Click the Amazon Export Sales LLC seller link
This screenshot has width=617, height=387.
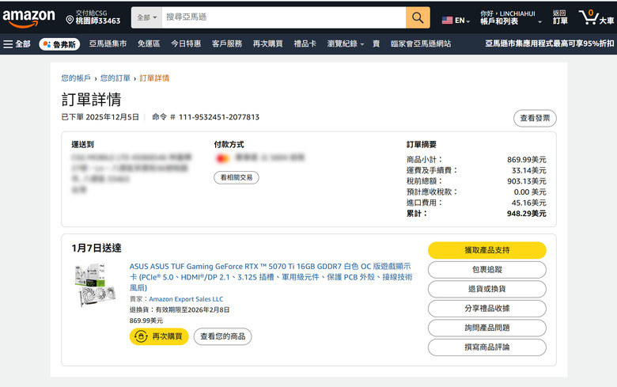point(186,299)
